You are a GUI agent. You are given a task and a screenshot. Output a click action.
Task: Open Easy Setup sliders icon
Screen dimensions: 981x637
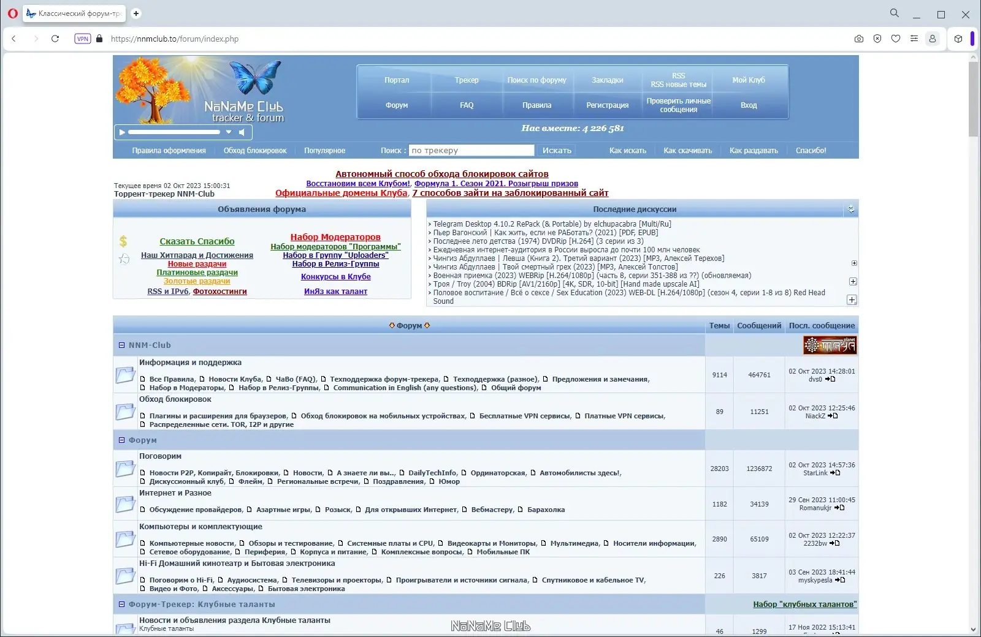(914, 39)
